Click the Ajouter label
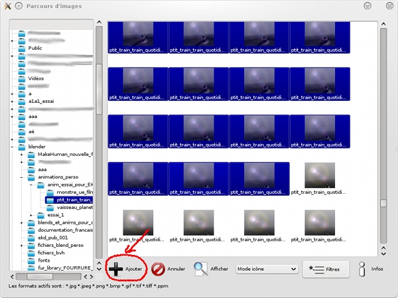398x298 pixels. pos(133,269)
